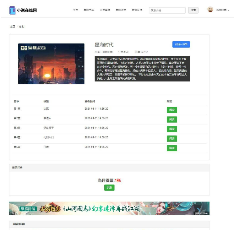This screenshot has width=234, height=230.
Task: Click the chapter title 罗道人
Action: tap(47, 118)
